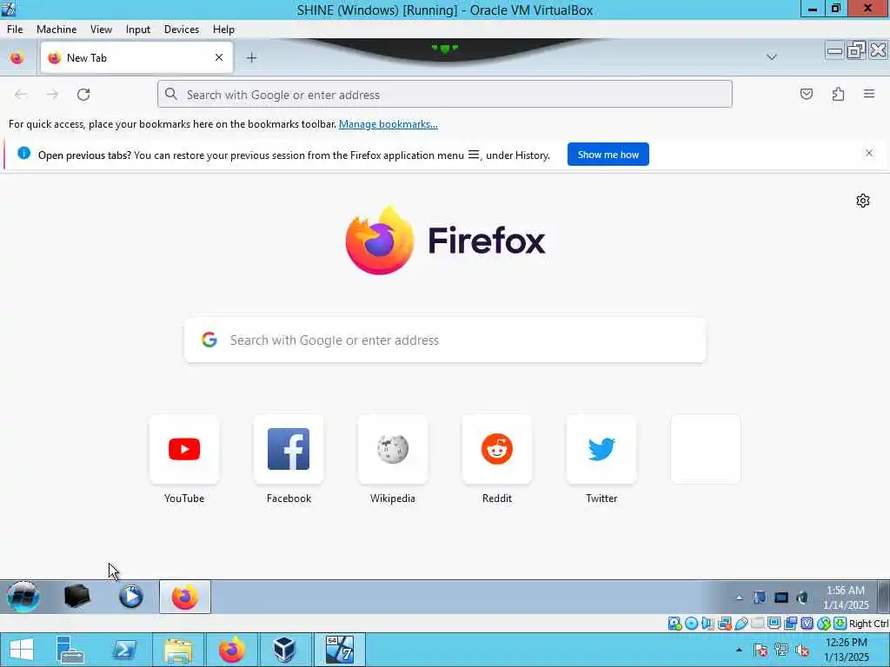Click VirtualBox CPU virtualization status icon
Viewport: 890px width, 667px height.
[807, 624]
